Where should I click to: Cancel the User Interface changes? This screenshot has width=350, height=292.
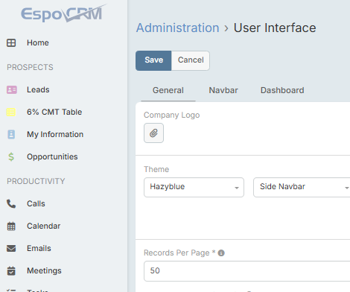pos(191,61)
